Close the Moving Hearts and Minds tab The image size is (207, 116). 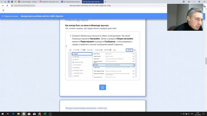[x=102, y=2]
